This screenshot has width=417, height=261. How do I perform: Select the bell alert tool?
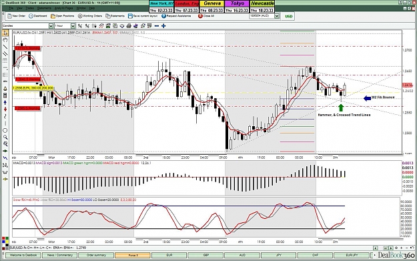click(x=5, y=88)
